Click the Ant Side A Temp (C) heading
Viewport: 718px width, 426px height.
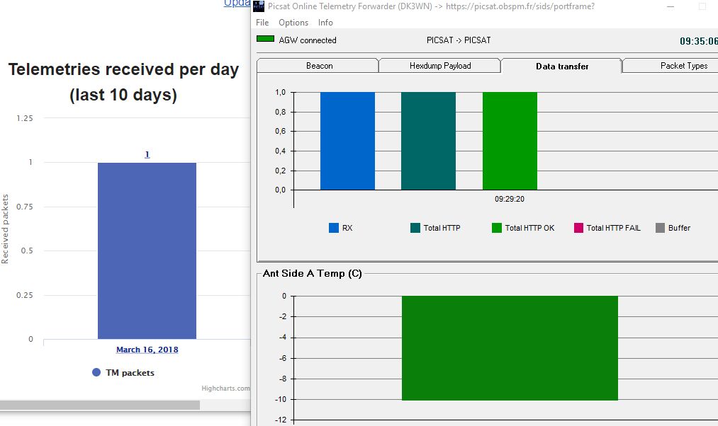click(313, 273)
